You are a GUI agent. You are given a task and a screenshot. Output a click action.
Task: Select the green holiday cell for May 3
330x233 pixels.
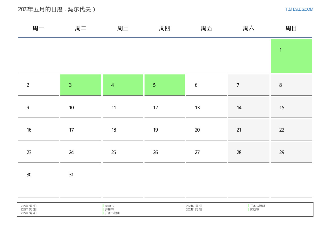coord(81,85)
